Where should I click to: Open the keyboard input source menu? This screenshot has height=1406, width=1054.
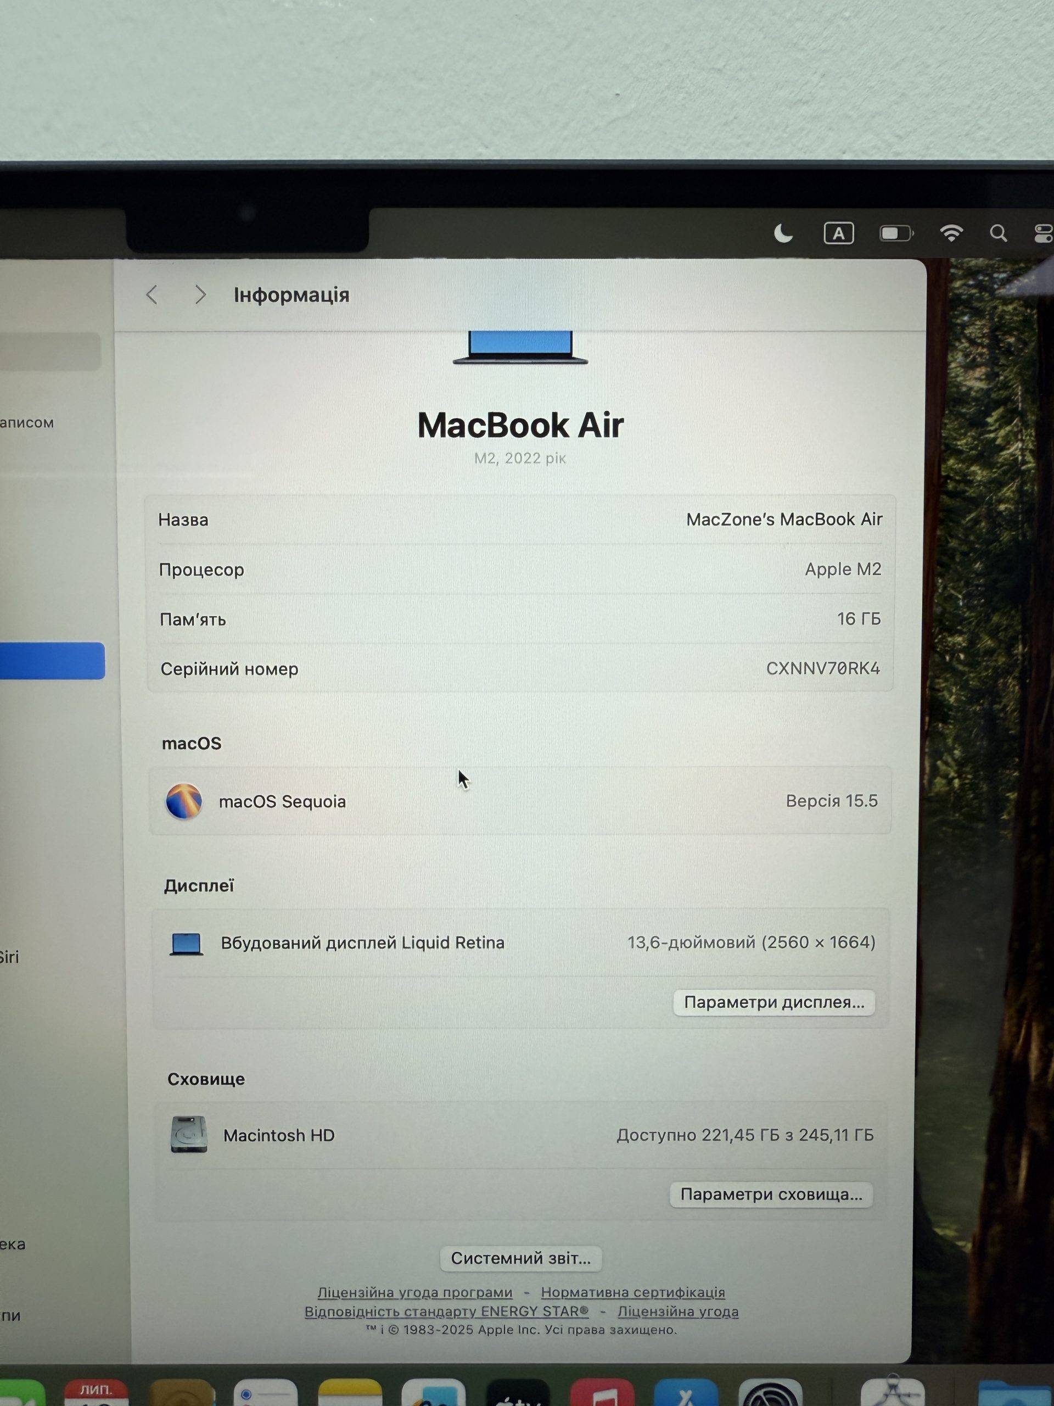click(x=839, y=233)
